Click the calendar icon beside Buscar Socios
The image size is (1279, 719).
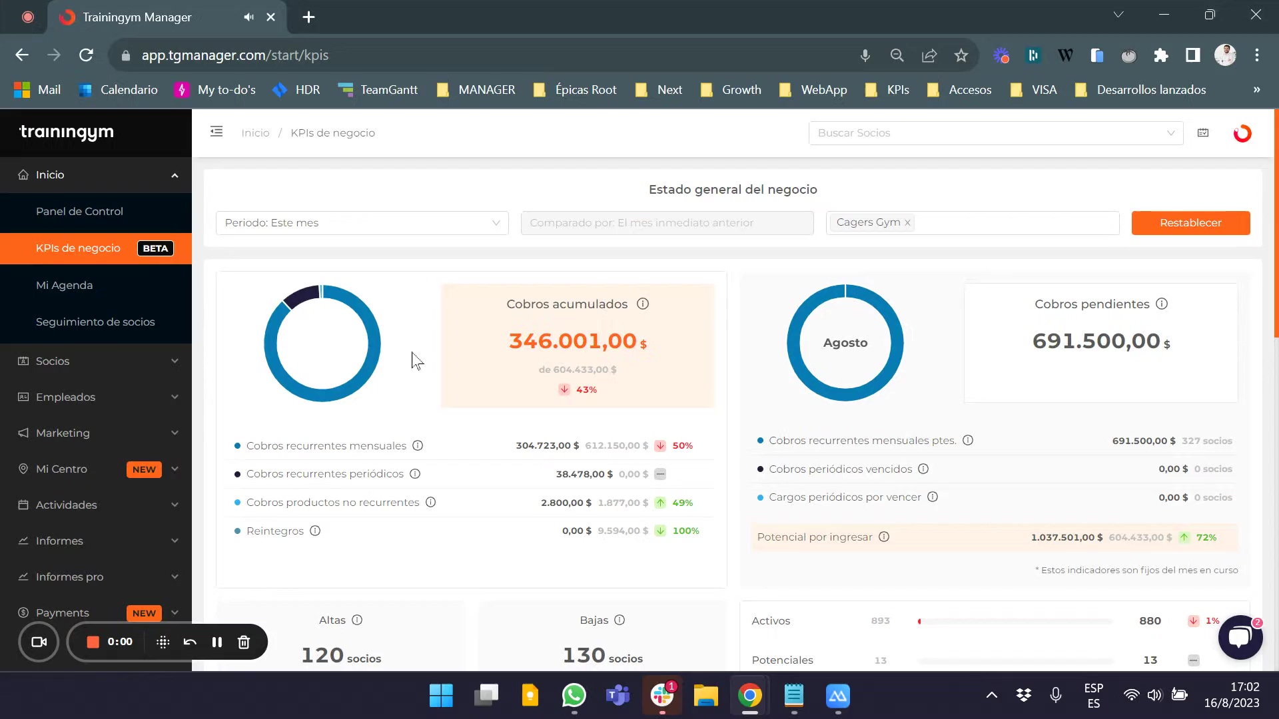pos(1203,132)
